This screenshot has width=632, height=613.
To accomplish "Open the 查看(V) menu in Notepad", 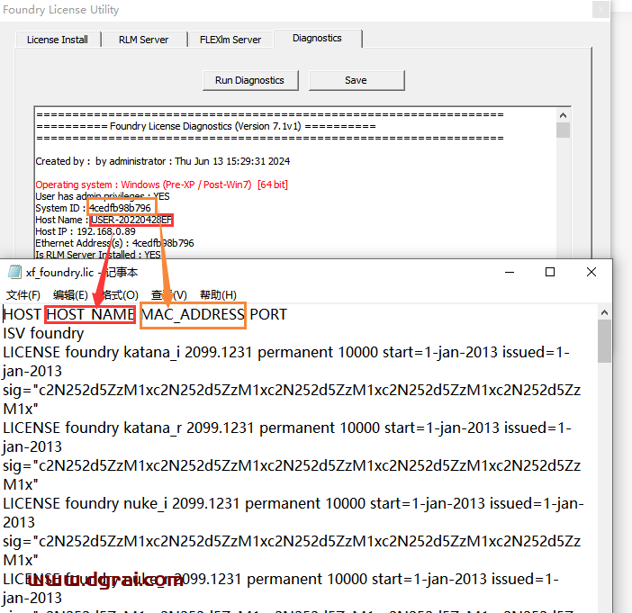I will [x=169, y=295].
